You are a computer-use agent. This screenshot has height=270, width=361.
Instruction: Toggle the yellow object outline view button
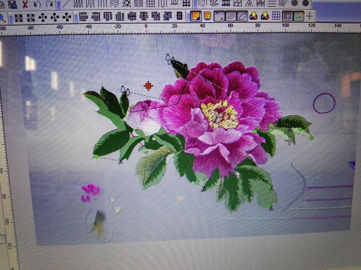pos(195,16)
